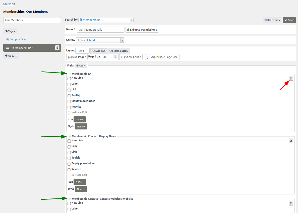Enable the Show Count checkbox
Viewport: 298px width, 213px height.
pyautogui.click(x=123, y=57)
